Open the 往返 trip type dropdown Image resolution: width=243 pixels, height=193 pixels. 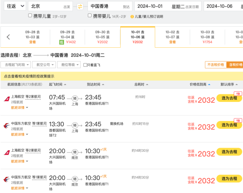[x=15, y=6]
